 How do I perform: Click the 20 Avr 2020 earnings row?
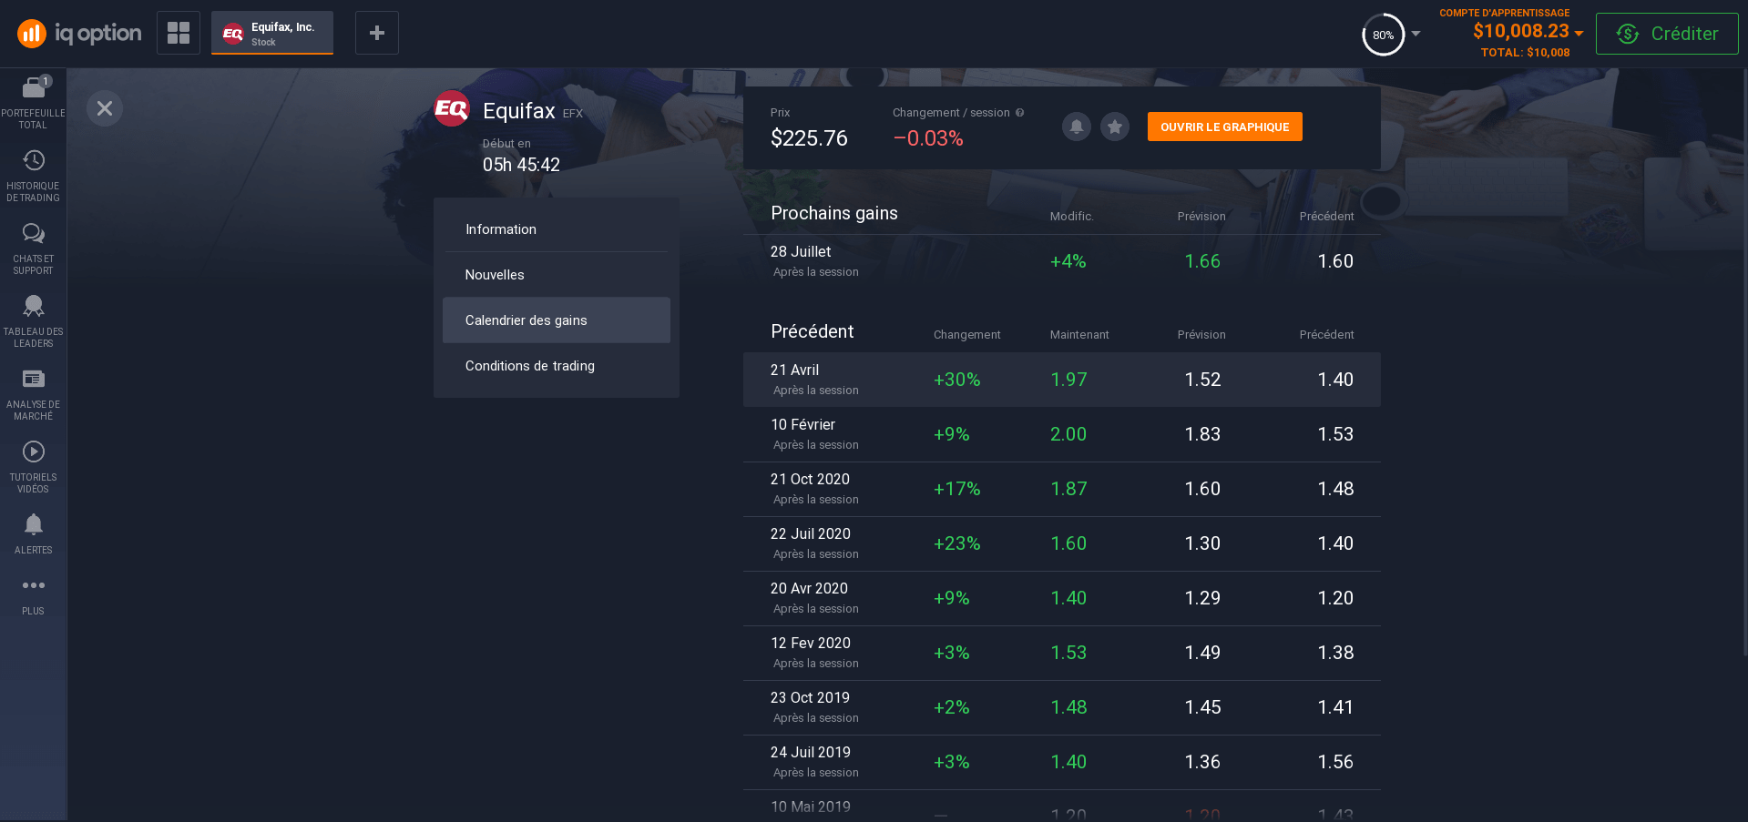[x=1062, y=598]
